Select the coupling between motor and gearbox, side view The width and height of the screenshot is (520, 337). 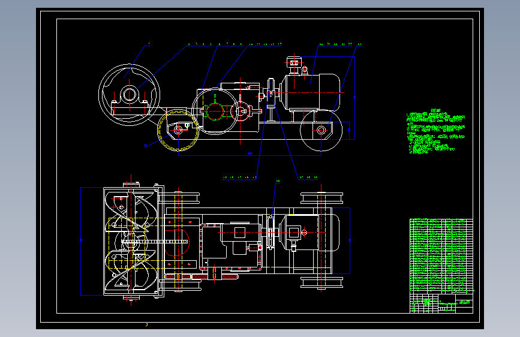(271, 93)
